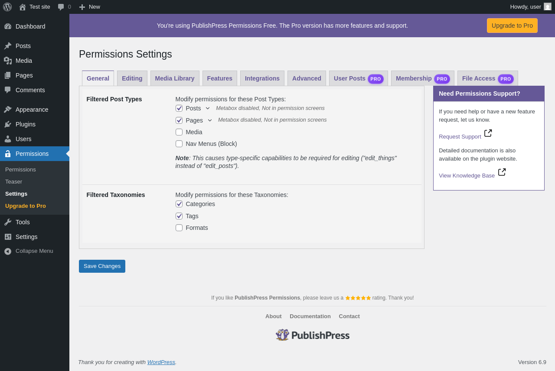Click the Collapse Menu arrow icon
Screen dimensions: 555x371
coord(8,251)
